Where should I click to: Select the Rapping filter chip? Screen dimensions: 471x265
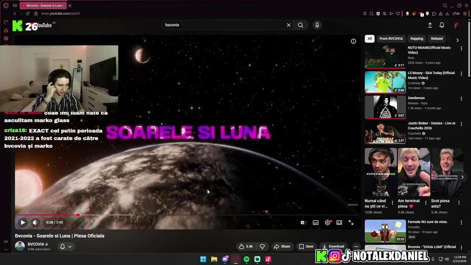click(417, 39)
